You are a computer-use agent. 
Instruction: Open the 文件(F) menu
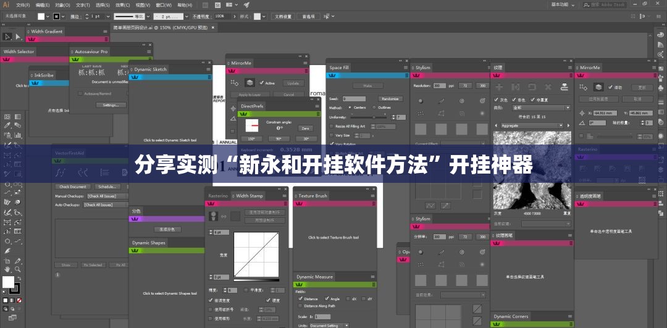(23, 4)
